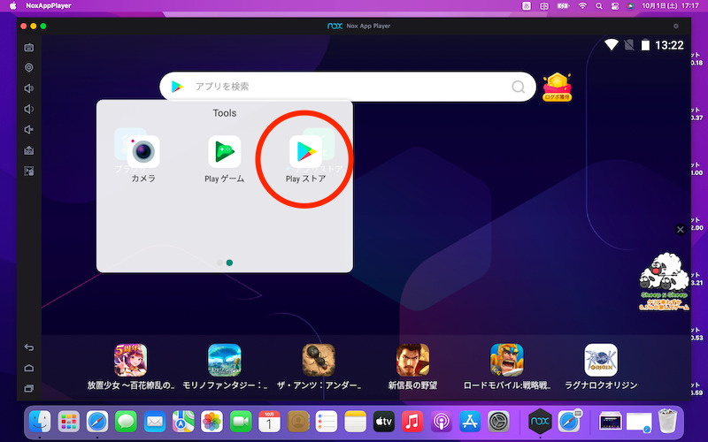
Task: Open Nox settings gear in title bar
Action: (x=676, y=27)
